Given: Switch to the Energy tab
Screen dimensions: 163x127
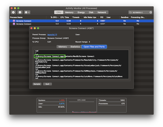Looking at the screenshot, I should [81, 12].
